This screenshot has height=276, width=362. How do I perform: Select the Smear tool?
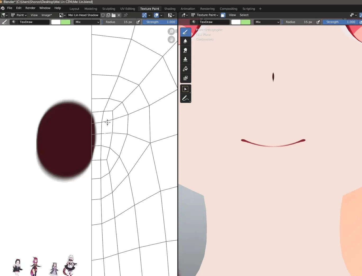[185, 50]
